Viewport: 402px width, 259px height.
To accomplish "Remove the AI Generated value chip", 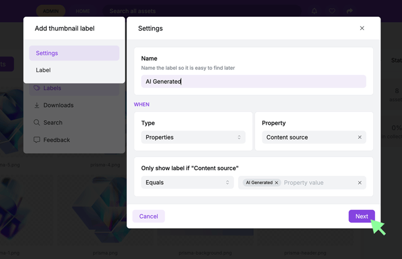I will click(277, 183).
